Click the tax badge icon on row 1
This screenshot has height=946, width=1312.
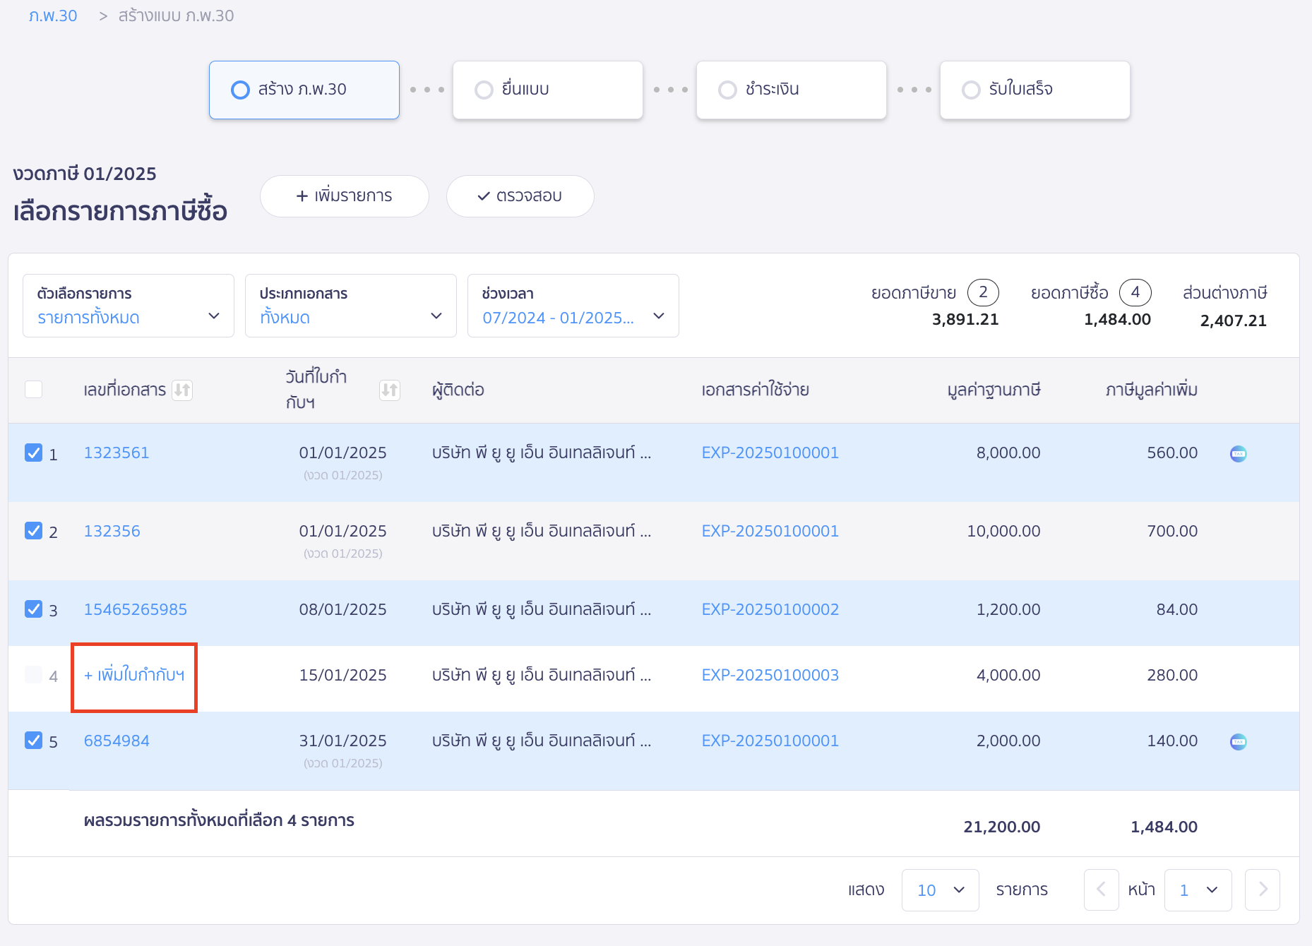(x=1238, y=453)
